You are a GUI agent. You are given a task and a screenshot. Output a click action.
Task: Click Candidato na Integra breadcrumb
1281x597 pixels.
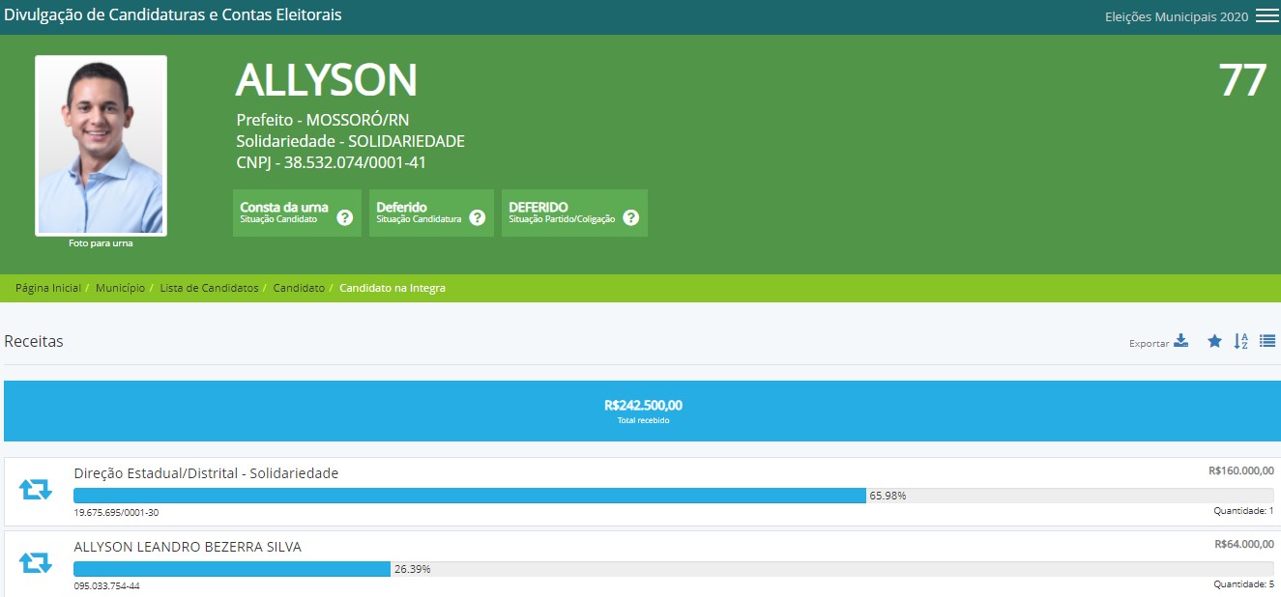pos(393,288)
